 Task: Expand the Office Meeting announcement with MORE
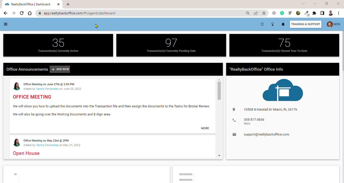(x=205, y=128)
